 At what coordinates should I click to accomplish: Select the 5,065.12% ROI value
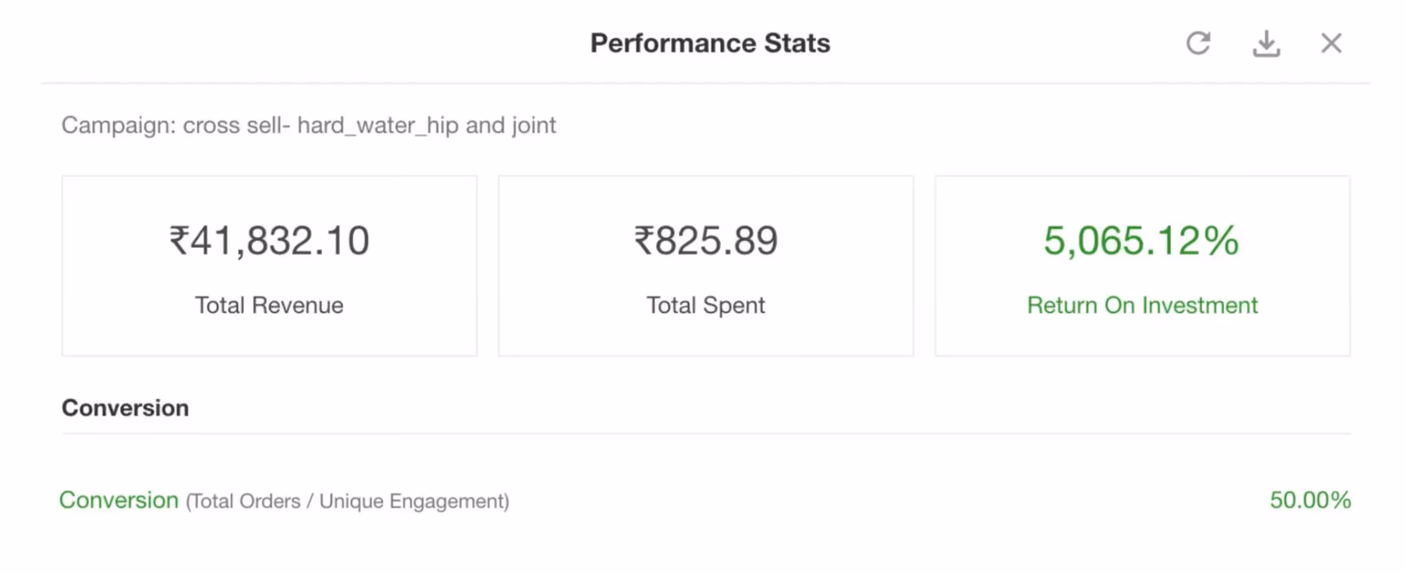click(x=1141, y=240)
